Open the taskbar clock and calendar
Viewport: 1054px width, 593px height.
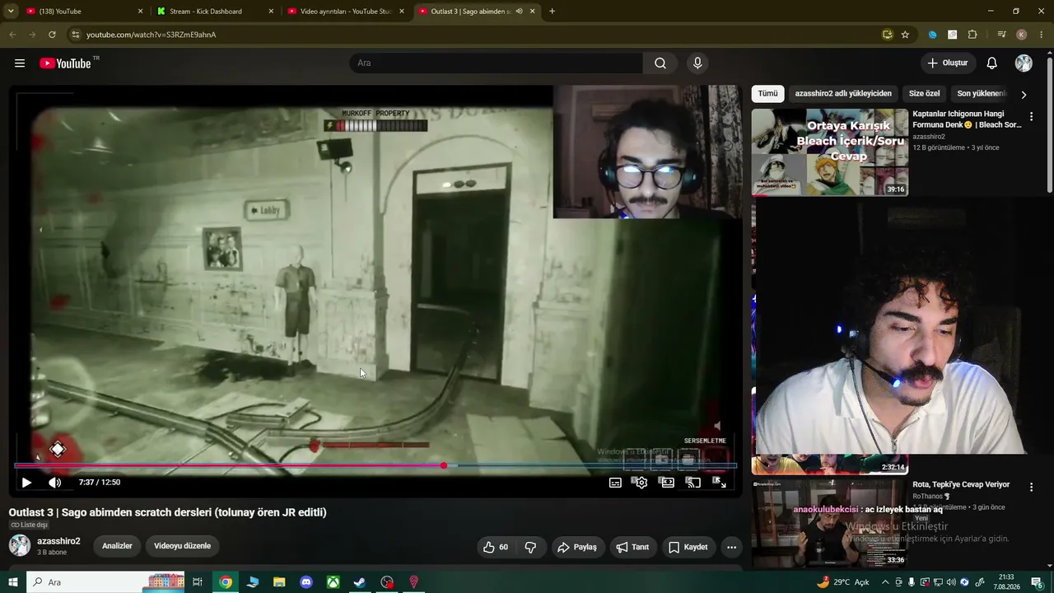(x=1005, y=582)
